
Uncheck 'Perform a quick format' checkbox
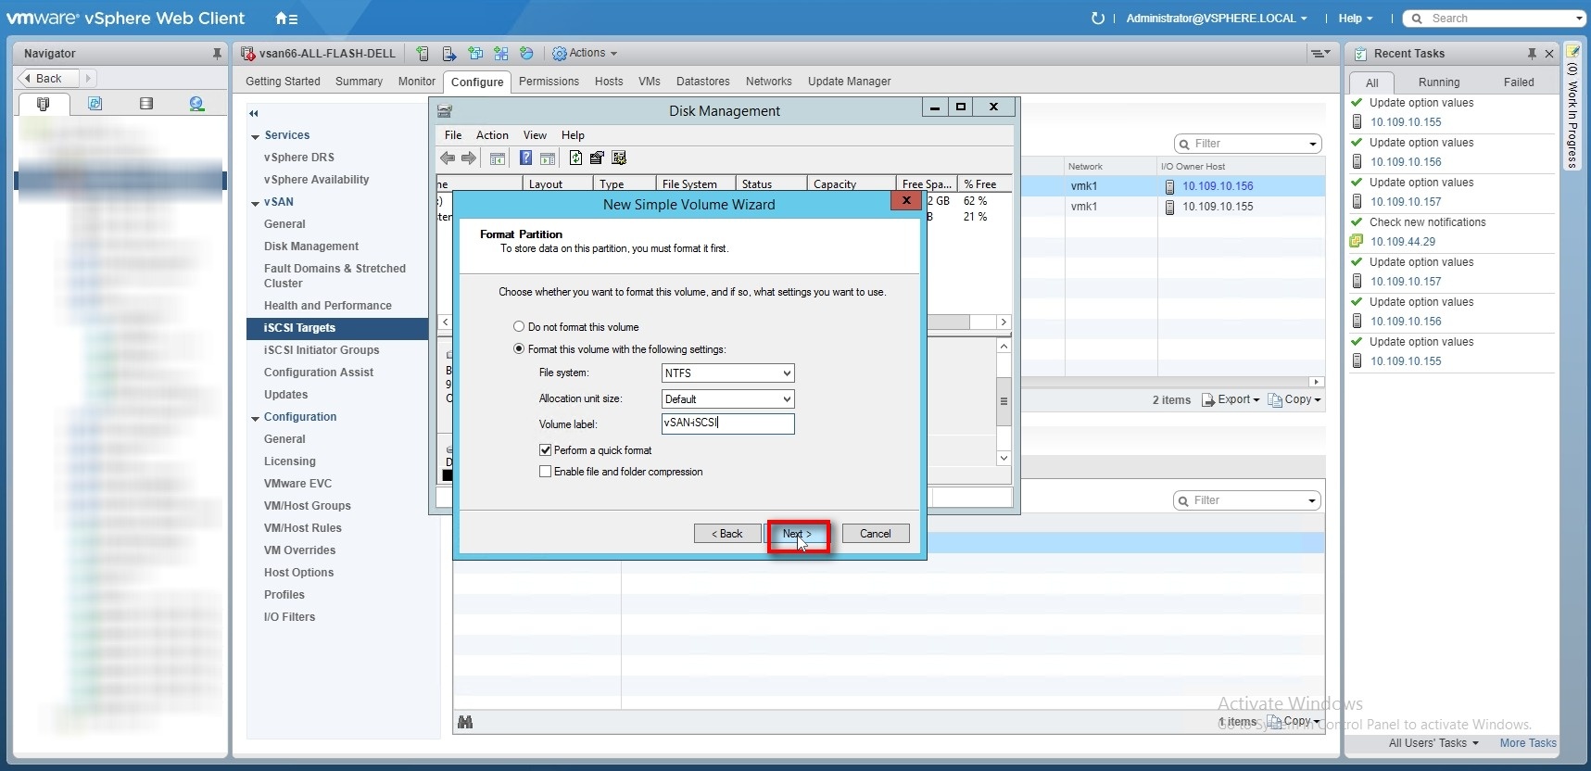(x=546, y=450)
